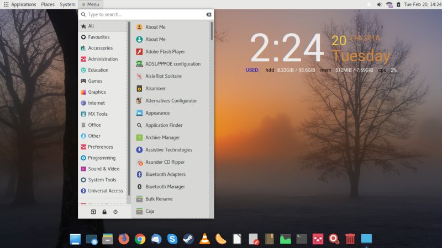Launch Steam from the dock
The height and width of the screenshot is (248, 442).
[188, 239]
